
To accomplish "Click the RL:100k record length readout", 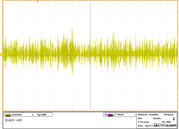I will pos(166,122).
